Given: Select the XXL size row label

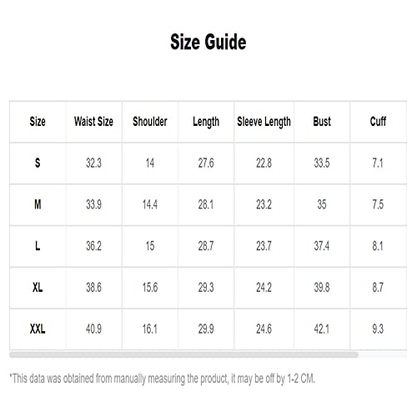Looking at the screenshot, I should pos(38,329).
